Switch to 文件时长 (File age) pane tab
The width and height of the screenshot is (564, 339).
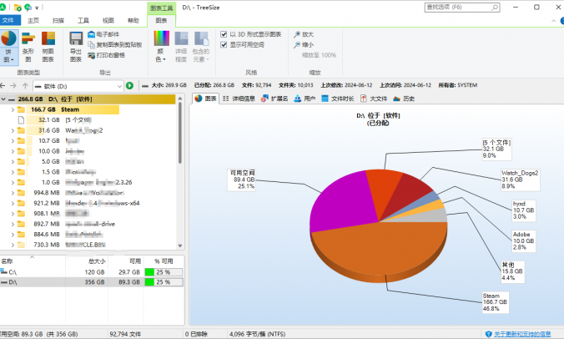pos(337,99)
